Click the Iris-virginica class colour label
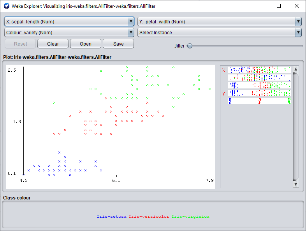Viewport: 306px width, 231px height. click(190, 216)
